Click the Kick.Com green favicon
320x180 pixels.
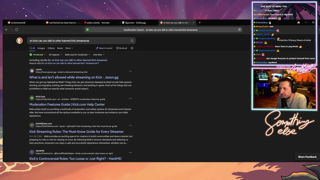click(x=32, y=98)
